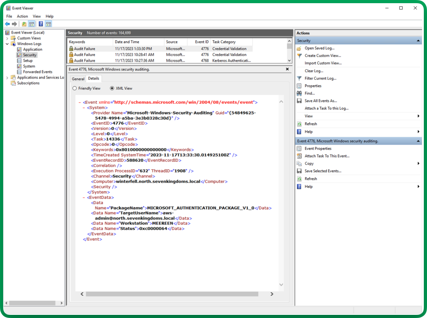Select the XML View radio button
Viewport: 427px width, 318px height.
coord(112,88)
